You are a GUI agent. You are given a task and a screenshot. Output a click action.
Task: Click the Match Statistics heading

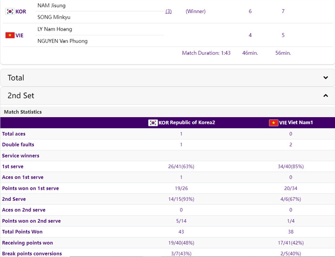pos(23,112)
